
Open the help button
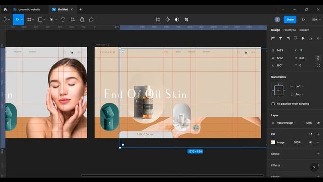(x=314, y=167)
